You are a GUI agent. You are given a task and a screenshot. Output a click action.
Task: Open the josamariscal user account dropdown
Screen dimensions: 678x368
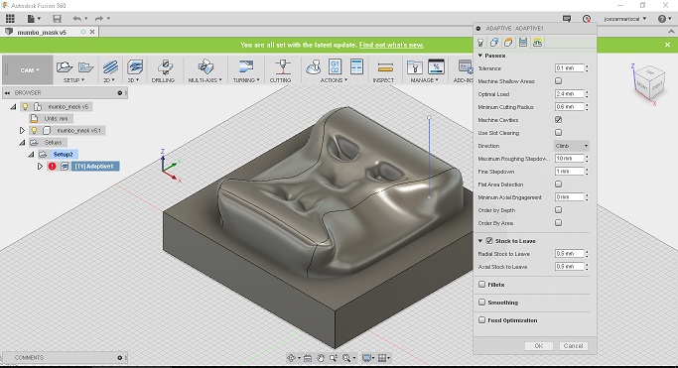point(624,19)
